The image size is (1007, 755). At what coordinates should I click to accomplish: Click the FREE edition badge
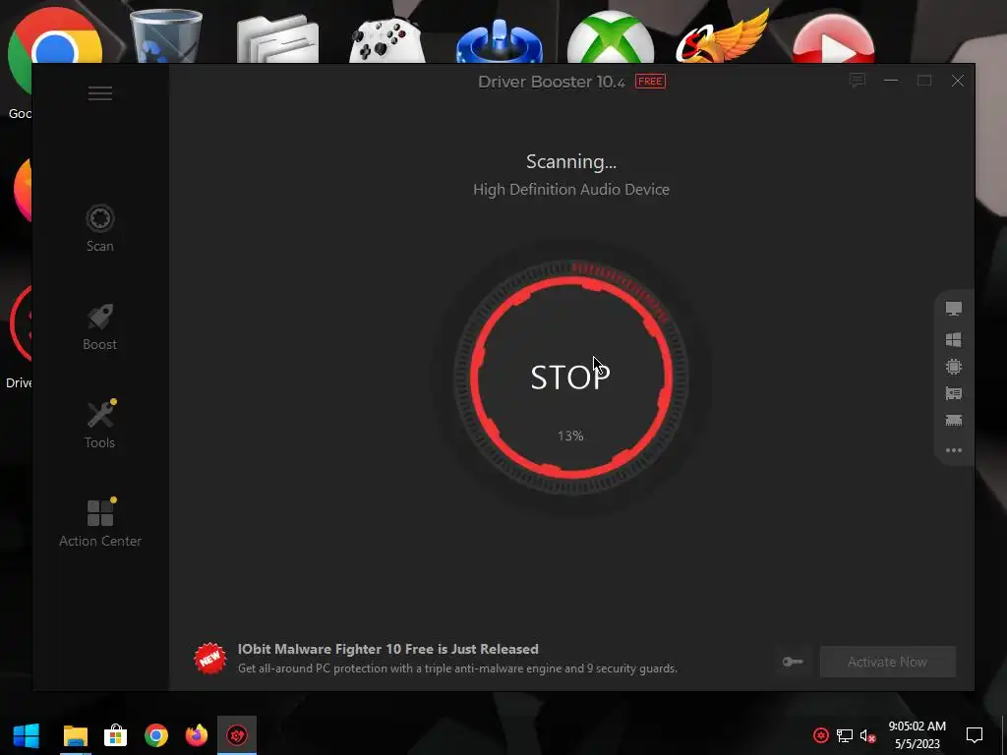pyautogui.click(x=650, y=82)
